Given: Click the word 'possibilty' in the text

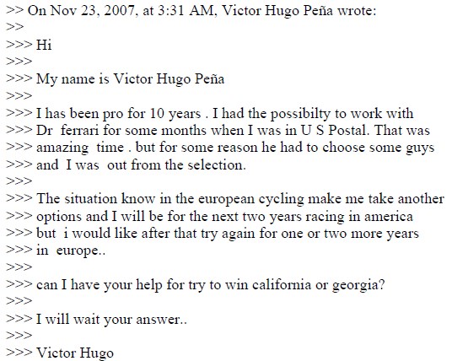Looking at the screenshot, I should (300, 114).
